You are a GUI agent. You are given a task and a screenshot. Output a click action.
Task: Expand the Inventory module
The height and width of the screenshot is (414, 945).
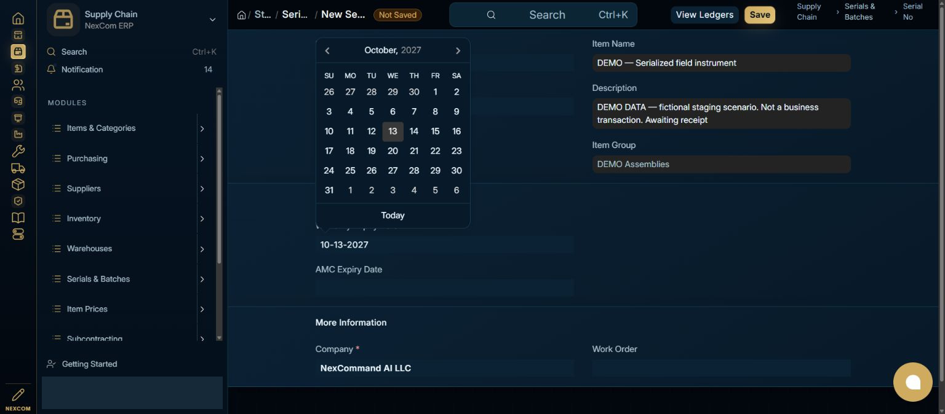202,219
